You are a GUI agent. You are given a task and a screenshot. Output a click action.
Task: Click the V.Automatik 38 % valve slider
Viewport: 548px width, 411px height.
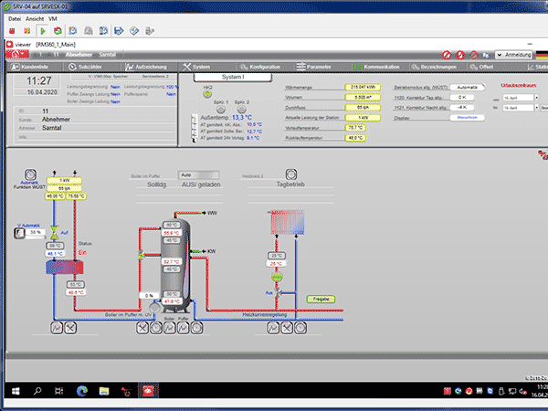pos(36,234)
